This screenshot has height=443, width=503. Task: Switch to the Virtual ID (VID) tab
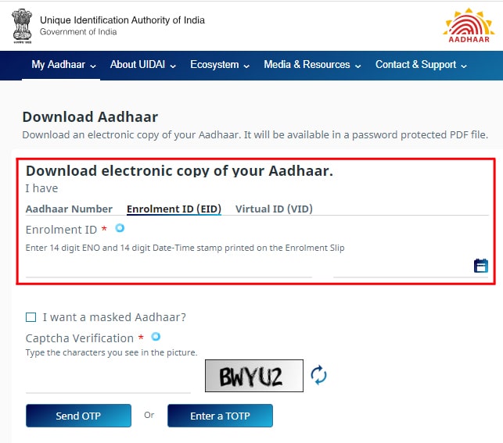pos(274,209)
